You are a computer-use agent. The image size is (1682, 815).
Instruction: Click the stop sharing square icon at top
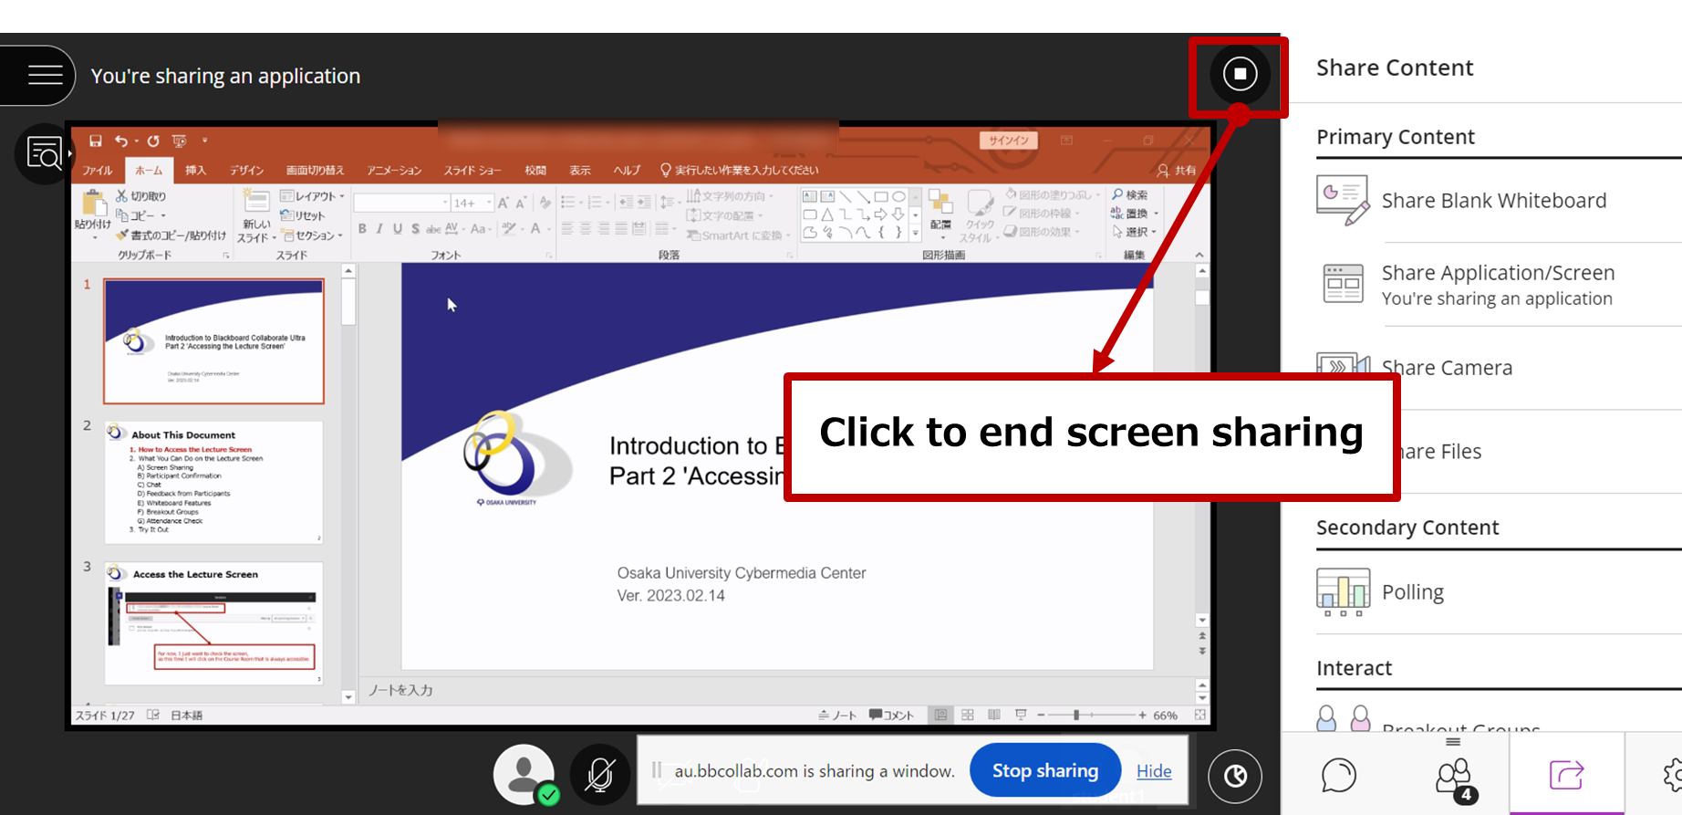(x=1240, y=74)
